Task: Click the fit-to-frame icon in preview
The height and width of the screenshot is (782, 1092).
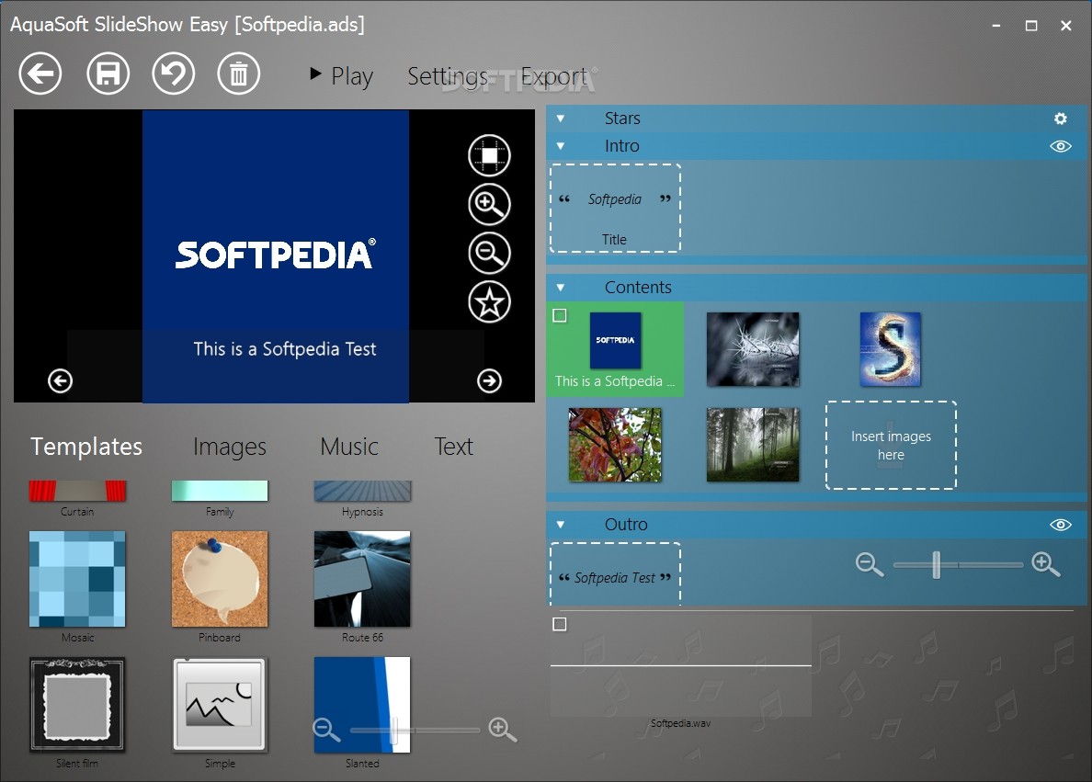Action: click(490, 155)
